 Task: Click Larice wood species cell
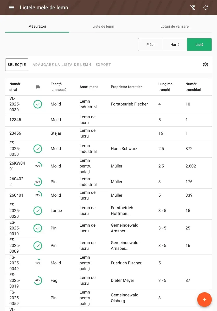[56, 211]
